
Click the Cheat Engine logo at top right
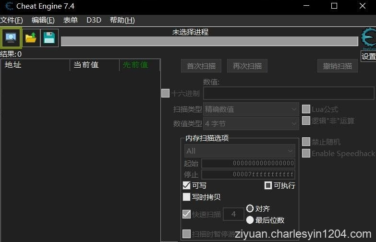369,37
